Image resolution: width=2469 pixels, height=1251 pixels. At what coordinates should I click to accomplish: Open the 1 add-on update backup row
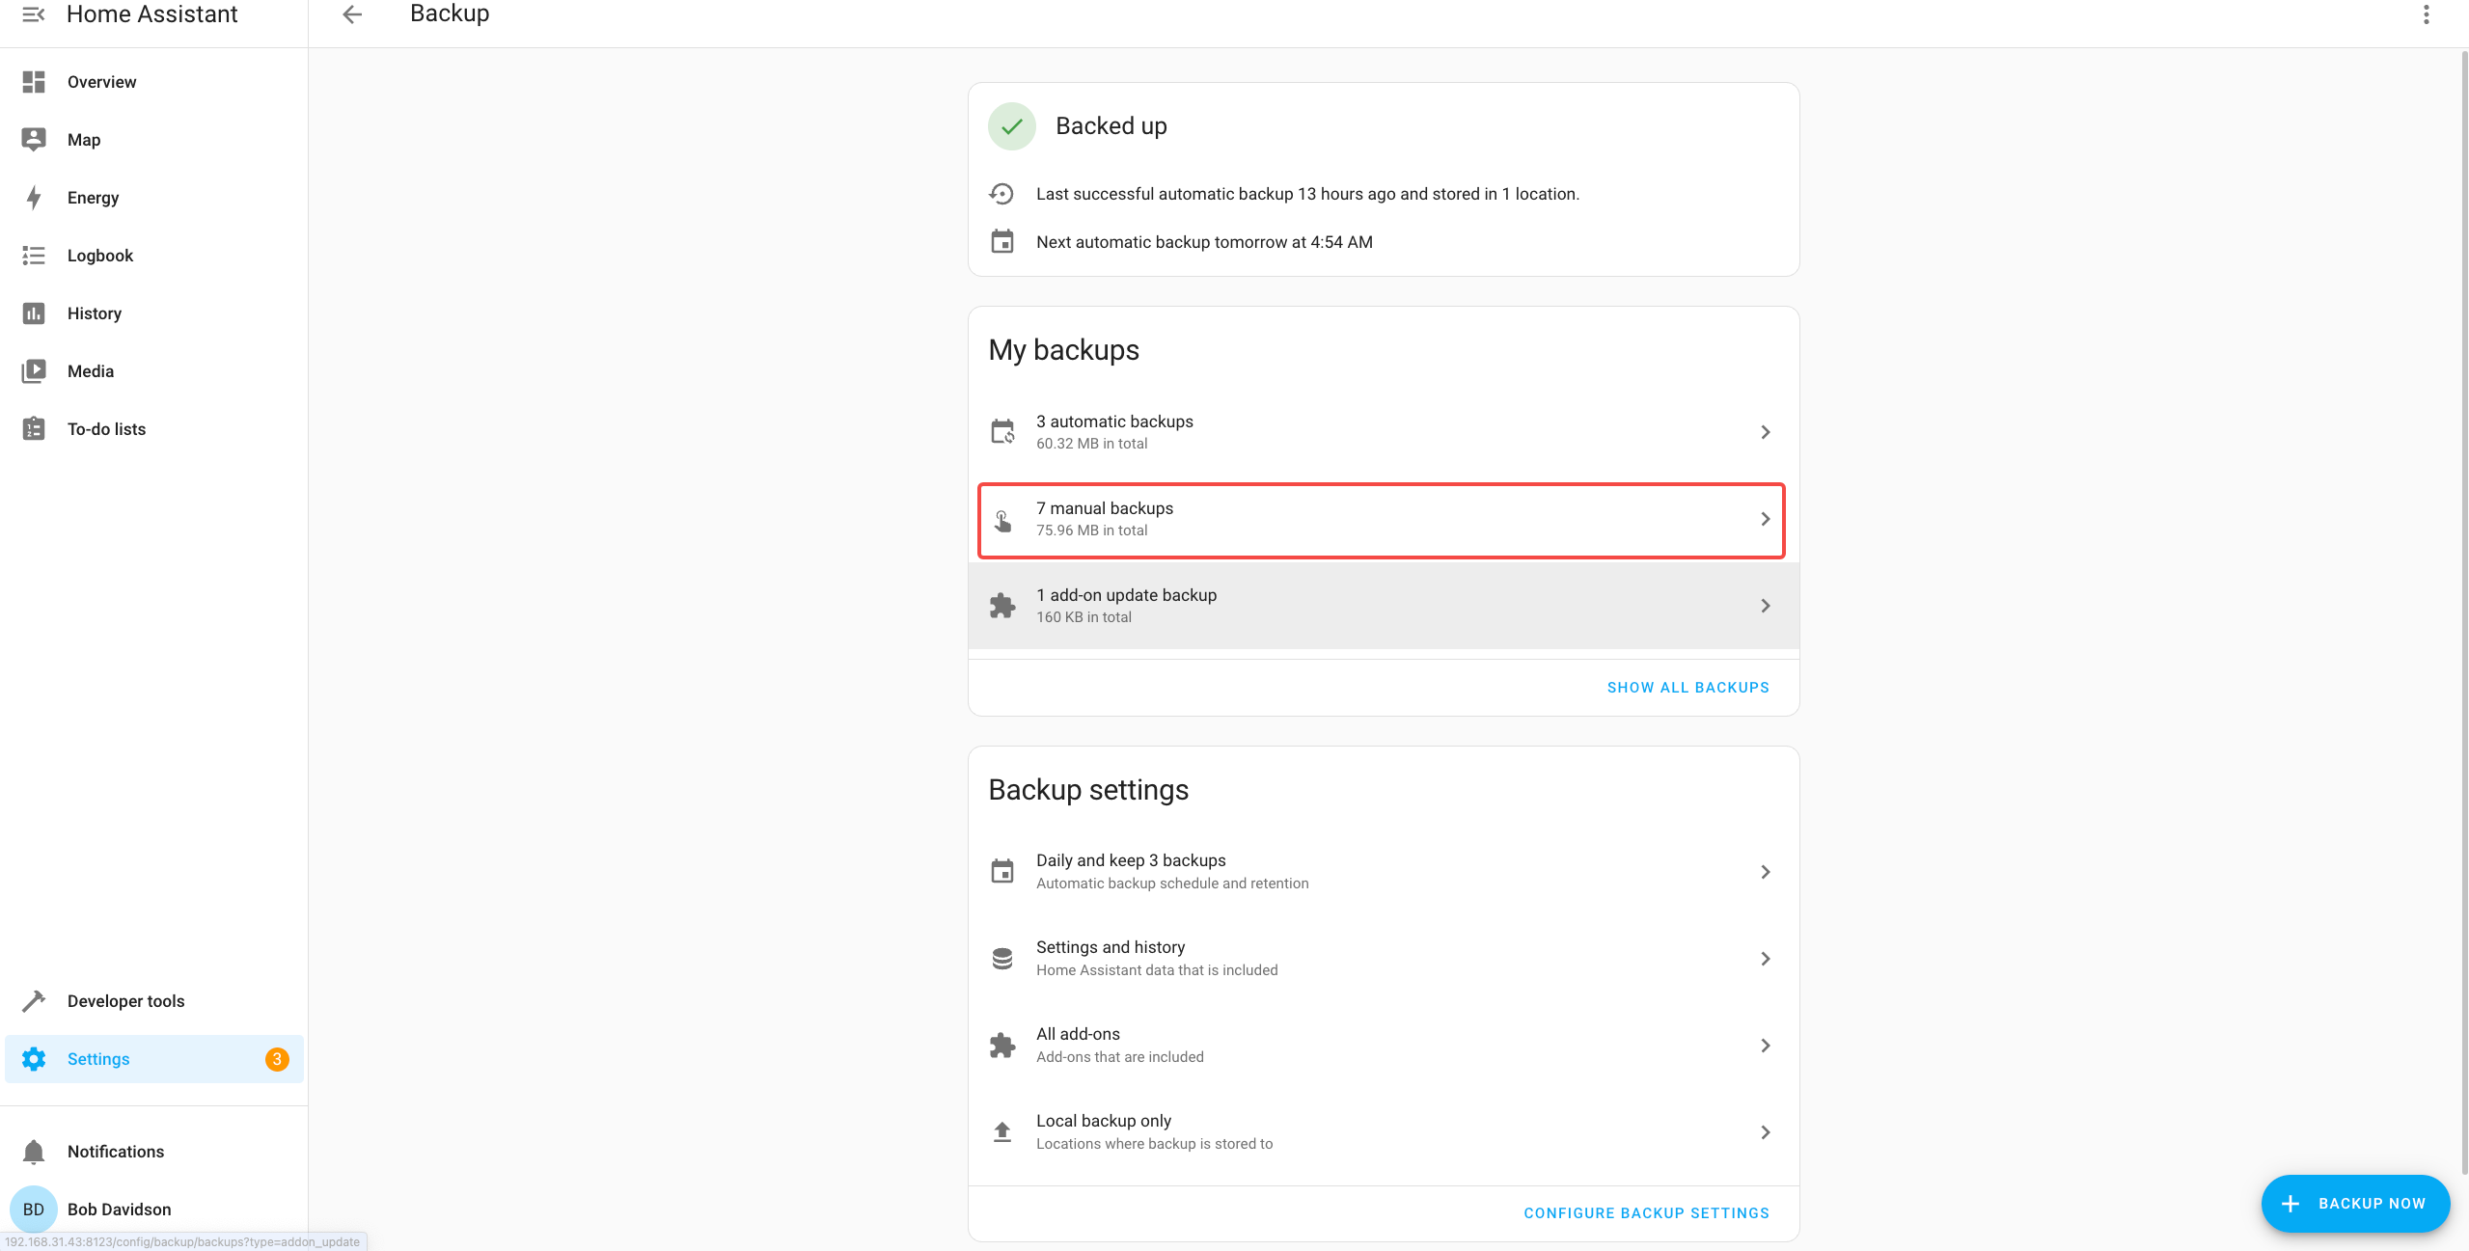pyautogui.click(x=1384, y=606)
